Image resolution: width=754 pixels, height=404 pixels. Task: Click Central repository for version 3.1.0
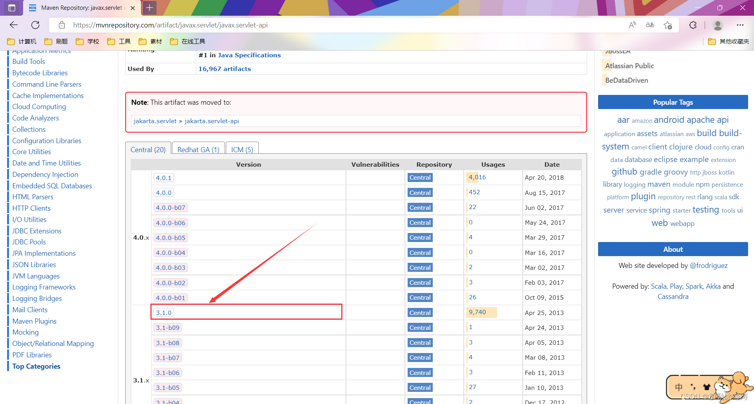[x=420, y=313]
